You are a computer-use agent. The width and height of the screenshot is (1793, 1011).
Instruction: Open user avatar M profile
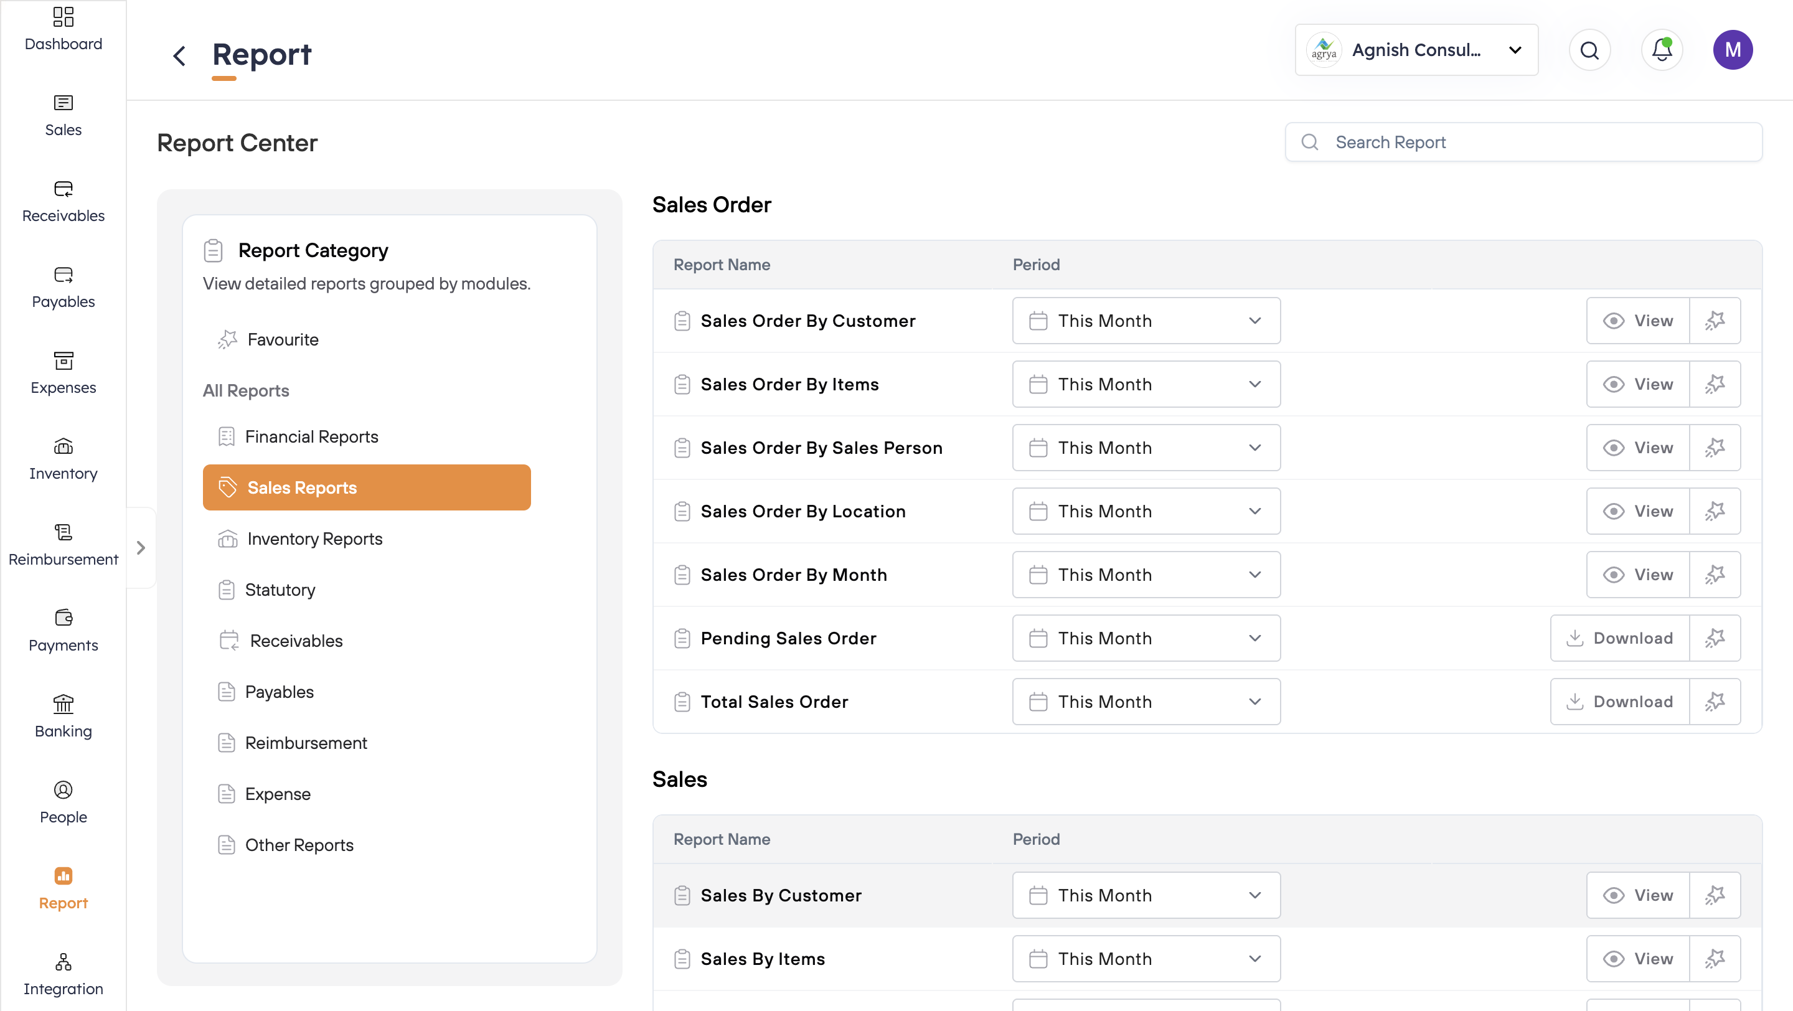click(1732, 50)
